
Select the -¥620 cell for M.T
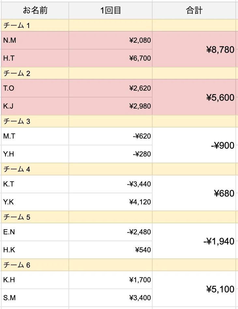111,136
